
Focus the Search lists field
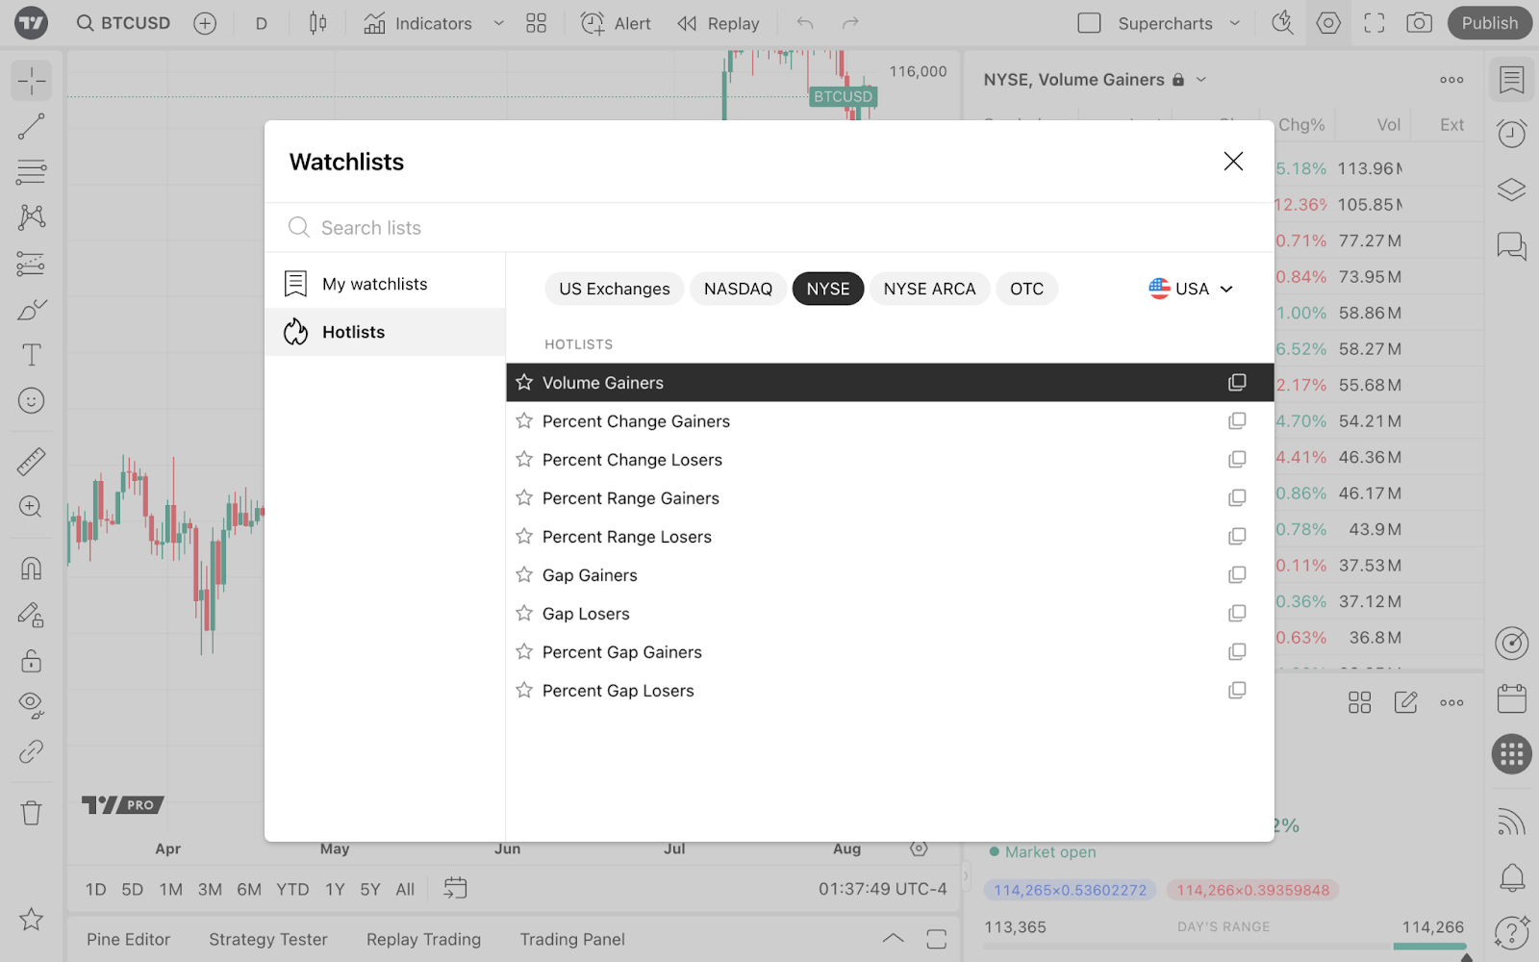769,228
